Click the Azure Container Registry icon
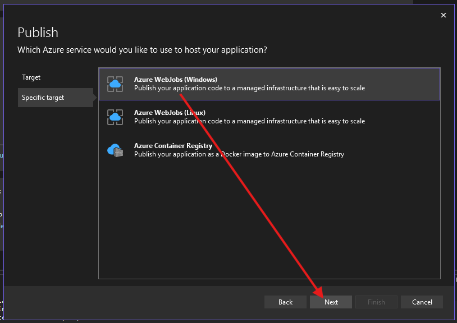This screenshot has height=323, width=457. click(115, 150)
